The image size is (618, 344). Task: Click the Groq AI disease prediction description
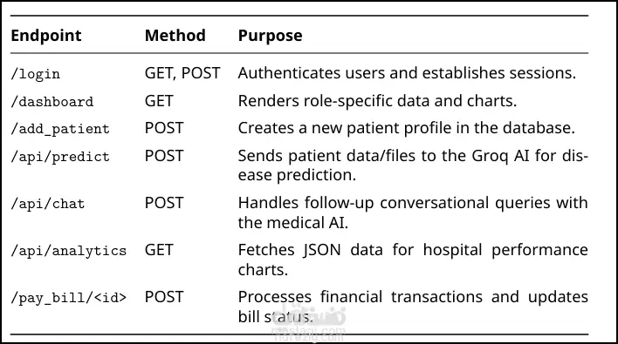point(413,165)
